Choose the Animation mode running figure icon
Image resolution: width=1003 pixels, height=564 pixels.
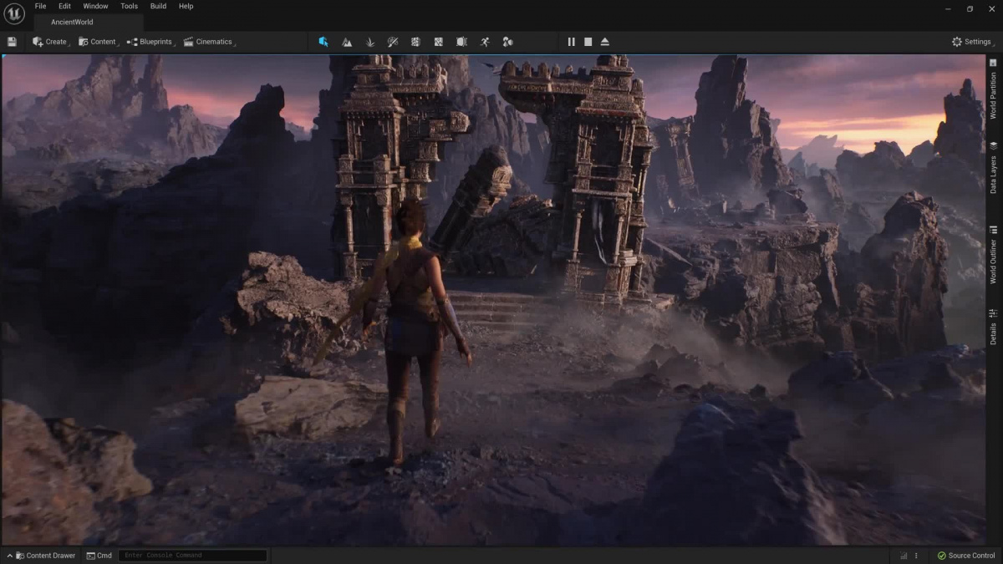485,42
